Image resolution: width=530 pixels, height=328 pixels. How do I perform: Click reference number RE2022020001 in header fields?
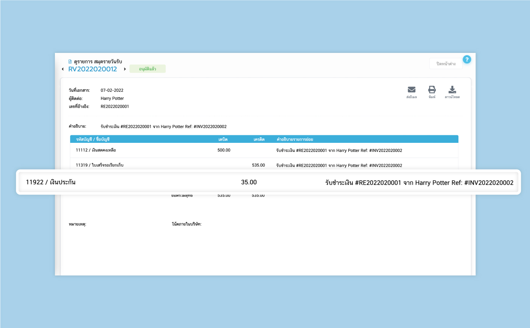[x=115, y=107]
